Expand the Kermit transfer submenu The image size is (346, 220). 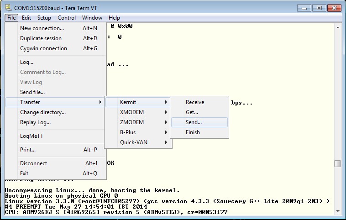pyautogui.click(x=137, y=102)
